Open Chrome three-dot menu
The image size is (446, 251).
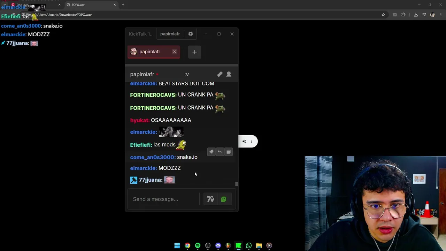(x=441, y=15)
